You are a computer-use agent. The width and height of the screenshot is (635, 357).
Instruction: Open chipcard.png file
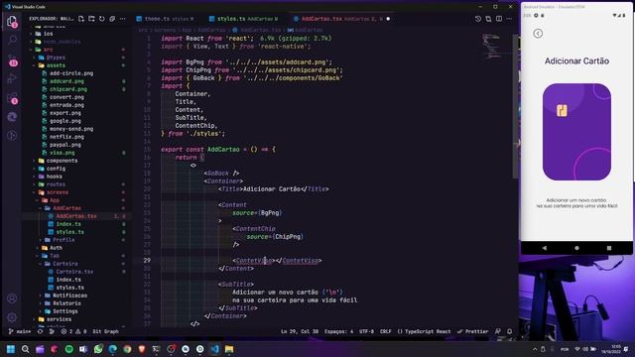tap(68, 89)
